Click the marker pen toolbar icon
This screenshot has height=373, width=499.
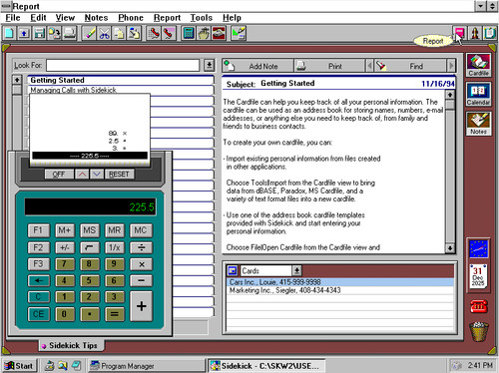coord(90,33)
